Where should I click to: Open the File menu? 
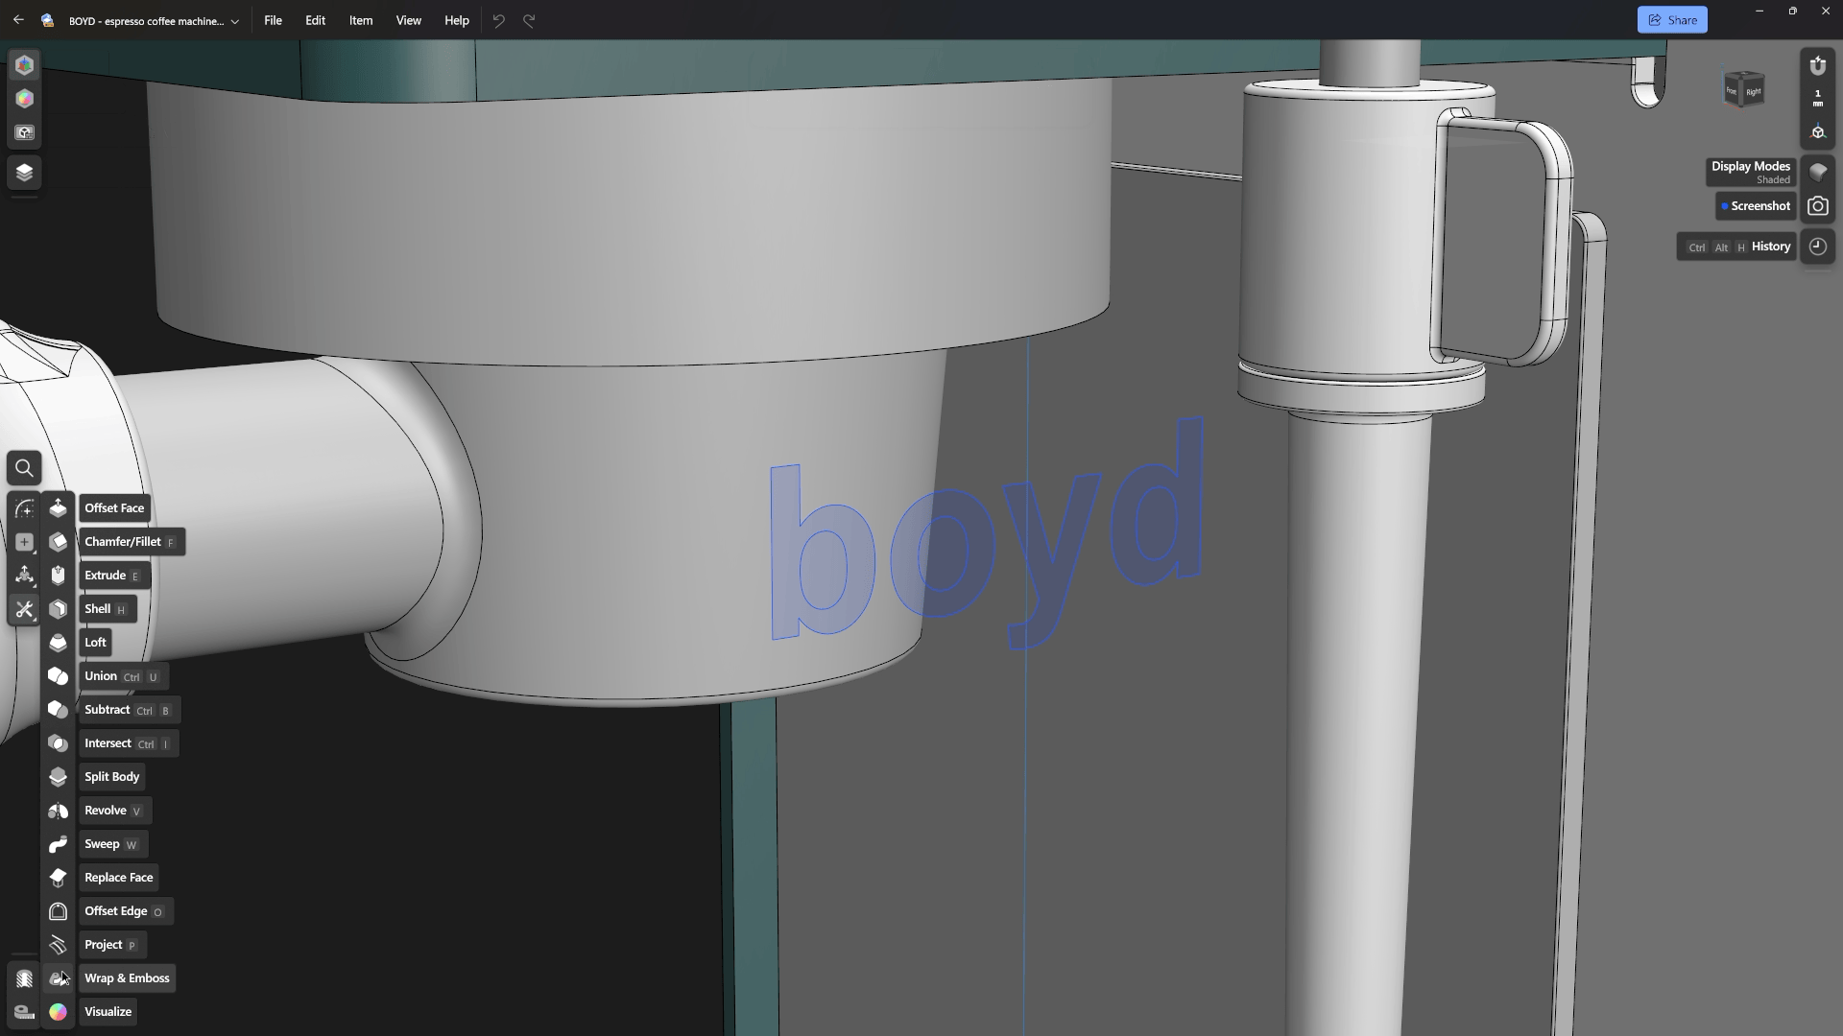[273, 20]
